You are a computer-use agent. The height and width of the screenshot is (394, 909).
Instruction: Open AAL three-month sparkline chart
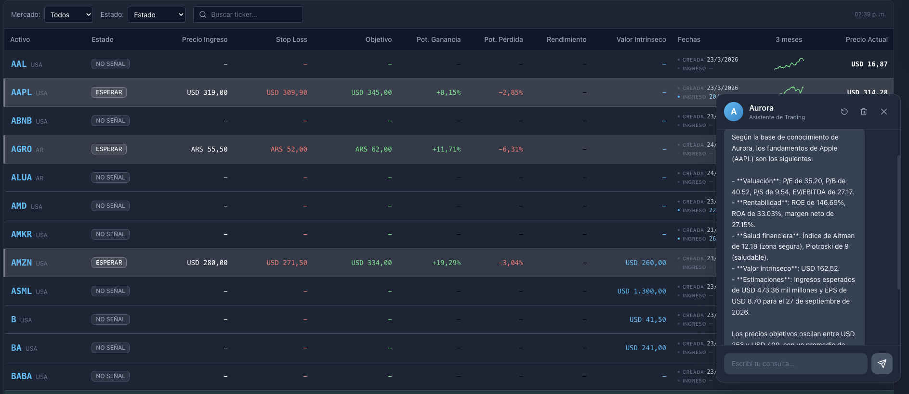(789, 64)
